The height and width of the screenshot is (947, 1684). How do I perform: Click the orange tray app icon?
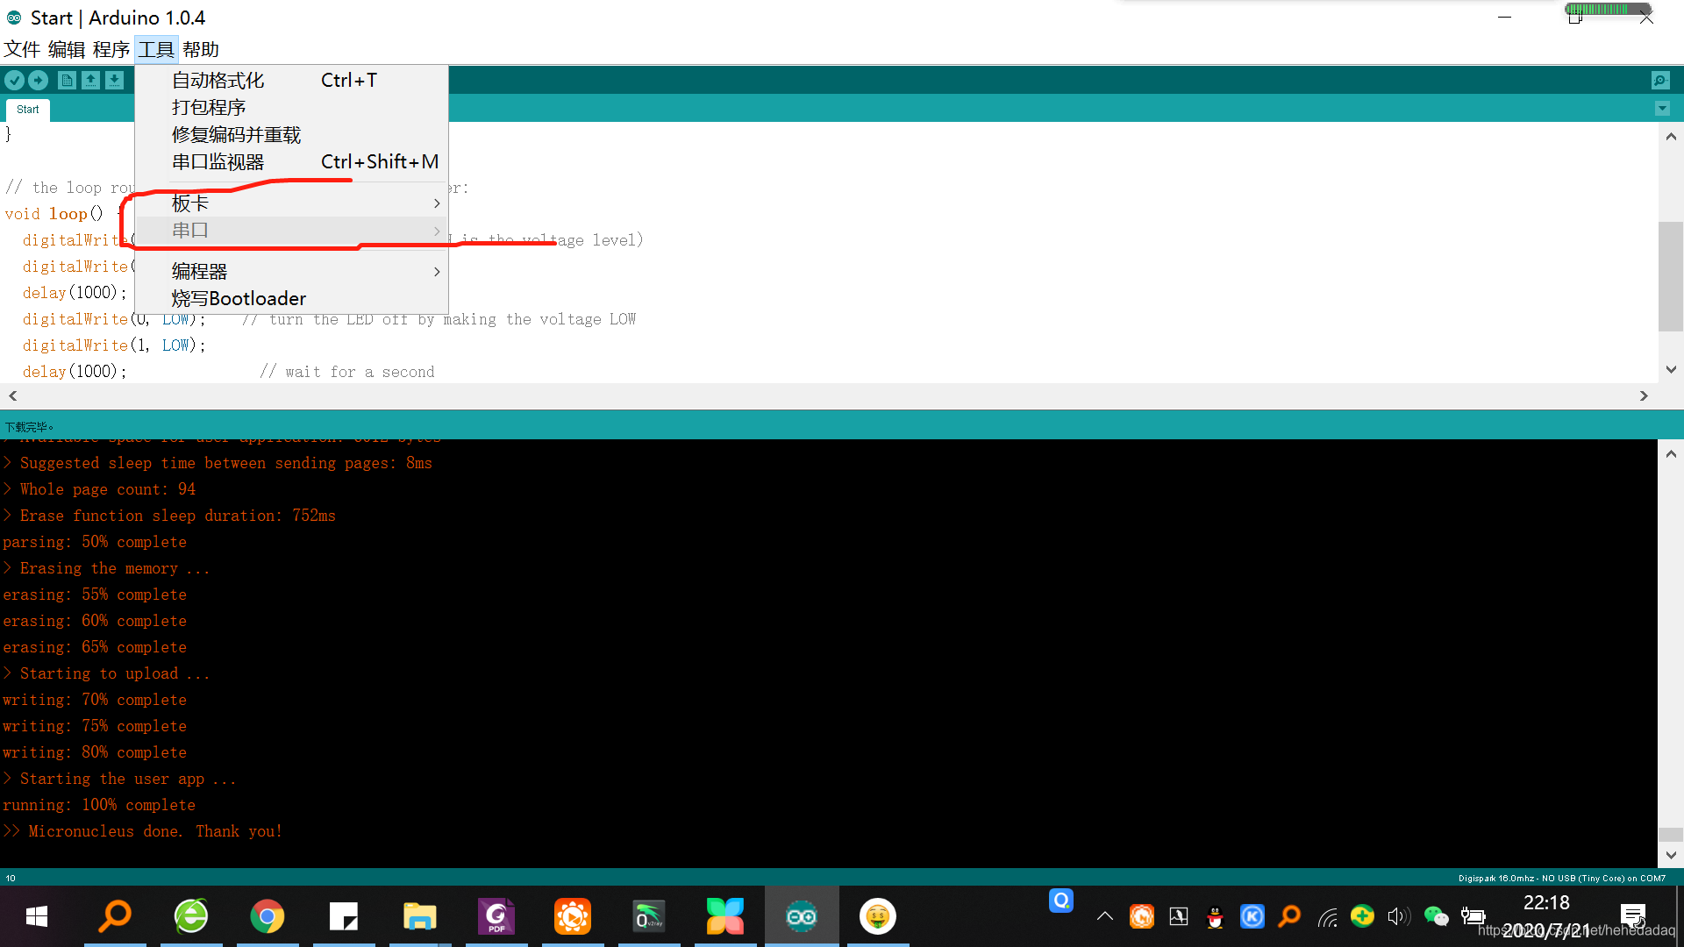tap(1141, 917)
